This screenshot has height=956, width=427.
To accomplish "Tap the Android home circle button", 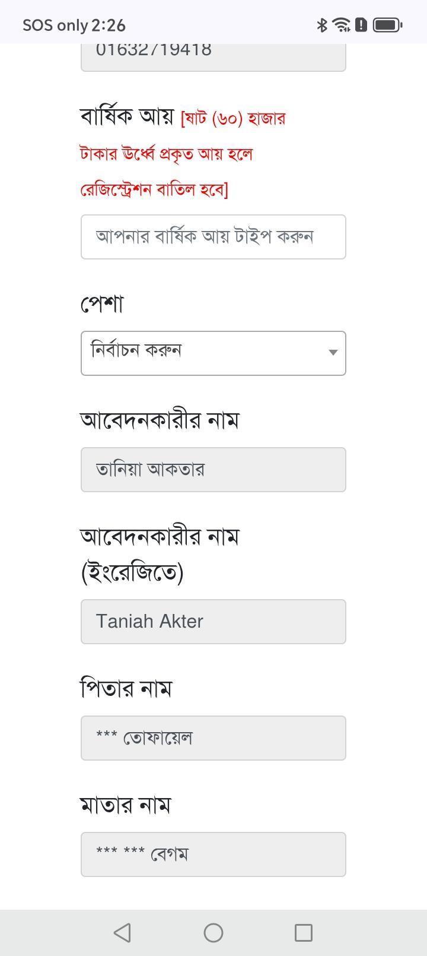I will click(x=213, y=932).
